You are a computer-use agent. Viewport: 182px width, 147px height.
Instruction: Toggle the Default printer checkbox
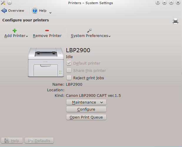click(x=69, y=63)
